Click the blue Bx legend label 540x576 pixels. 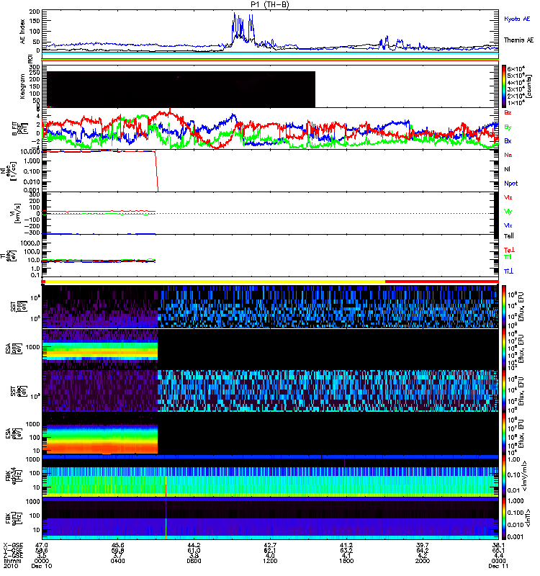(x=508, y=140)
